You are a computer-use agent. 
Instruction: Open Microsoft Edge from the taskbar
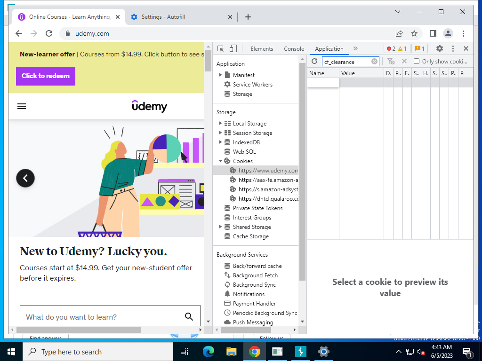pos(209,352)
